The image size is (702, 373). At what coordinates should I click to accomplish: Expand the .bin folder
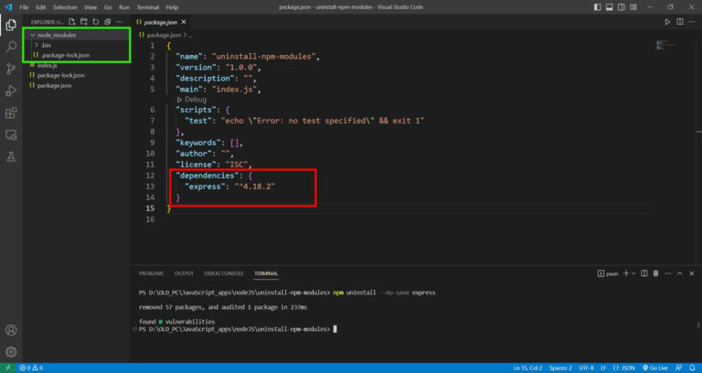[x=46, y=45]
